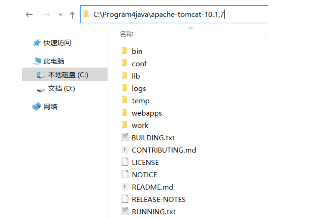Select the NOTICE file icon

(x=125, y=174)
